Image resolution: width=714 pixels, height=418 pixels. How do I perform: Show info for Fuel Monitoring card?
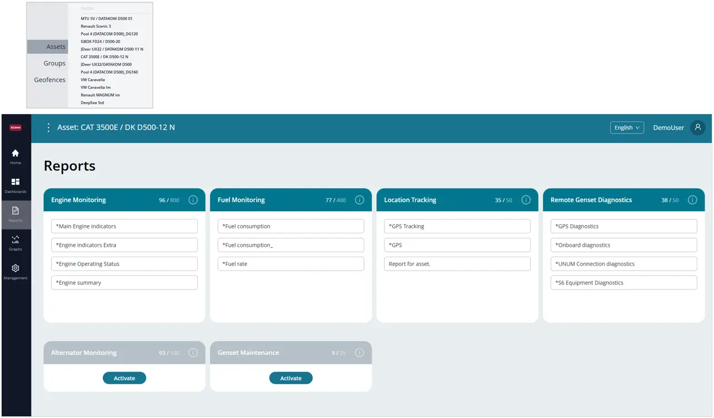360,200
